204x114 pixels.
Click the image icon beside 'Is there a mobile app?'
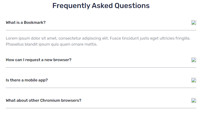[193, 80]
